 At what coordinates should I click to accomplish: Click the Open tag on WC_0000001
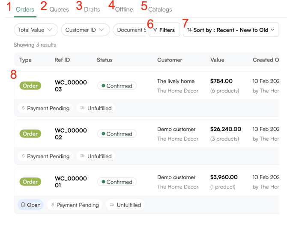30,205
